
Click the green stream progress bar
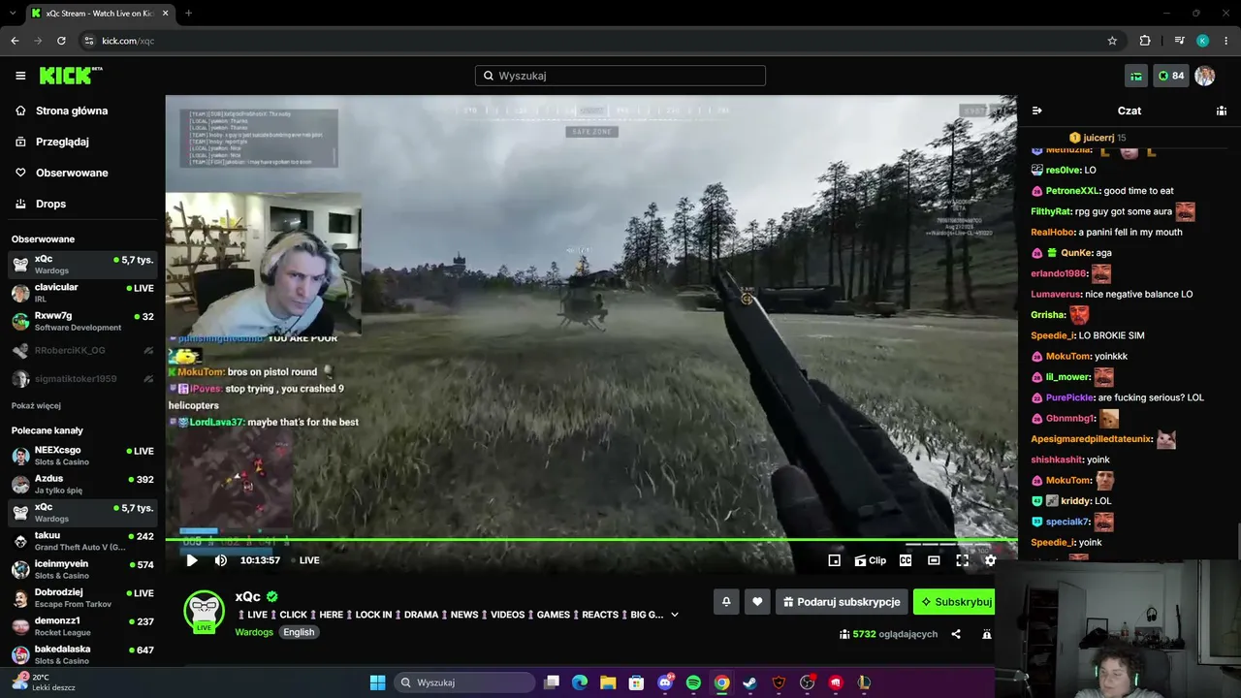591,539
